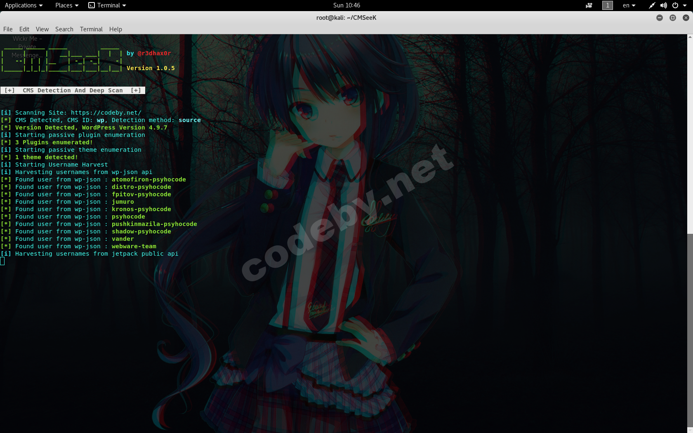
Task: Click username 'webware-team'
Action: [134, 246]
